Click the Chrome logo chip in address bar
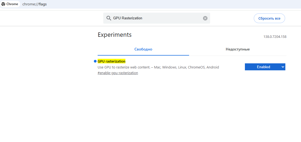This screenshot has height=142, width=301. click(x=10, y=4)
